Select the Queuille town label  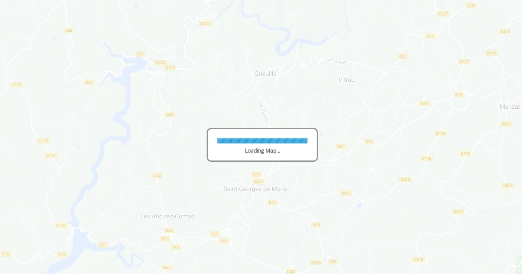pyautogui.click(x=265, y=74)
